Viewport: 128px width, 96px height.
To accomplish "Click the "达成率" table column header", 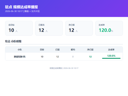I will pyautogui.click(x=111, y=50).
